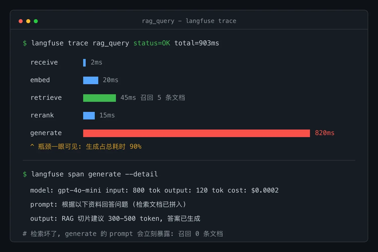Click the red '820ms' duration
Screen dimensions: 378x252
[325, 133]
